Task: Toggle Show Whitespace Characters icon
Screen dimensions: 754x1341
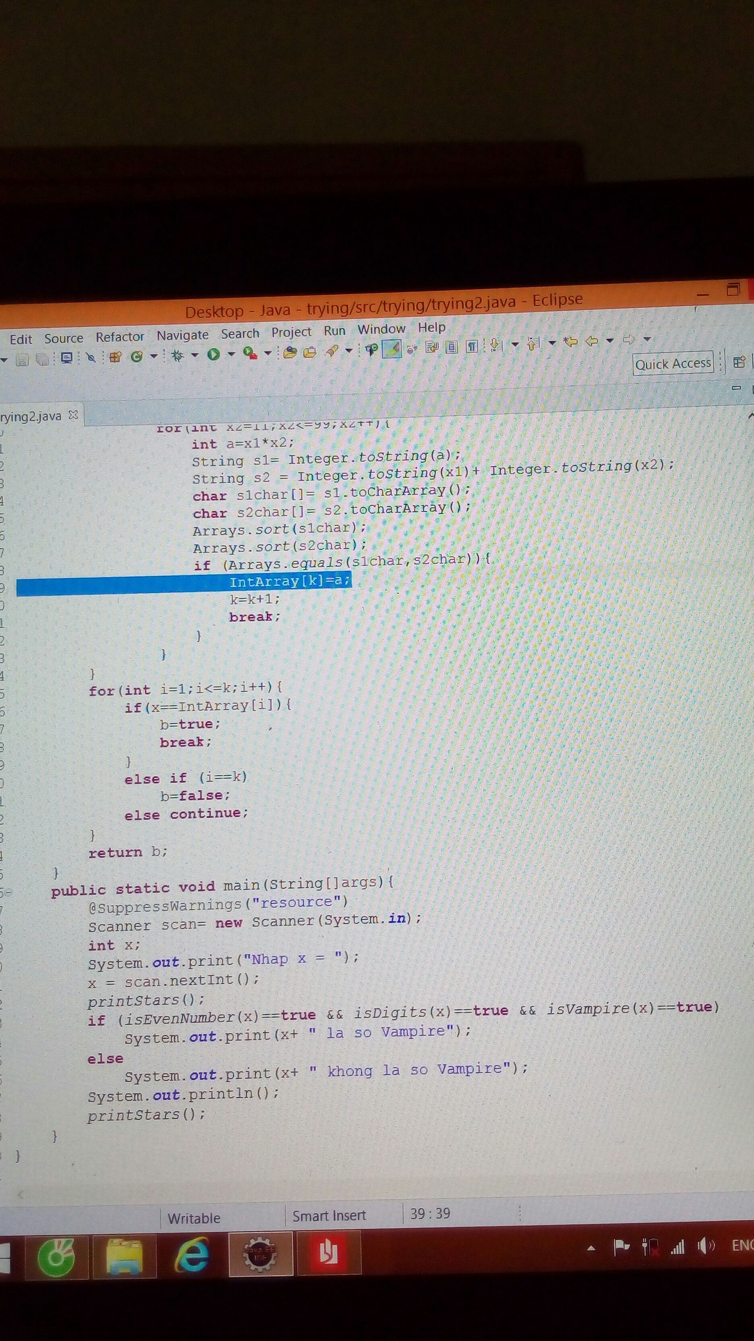Action: pyautogui.click(x=472, y=346)
